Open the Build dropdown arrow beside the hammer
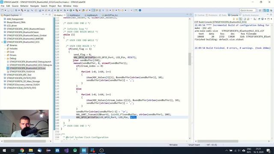Screen dimensions: 274x154 (x=25, y=10)
